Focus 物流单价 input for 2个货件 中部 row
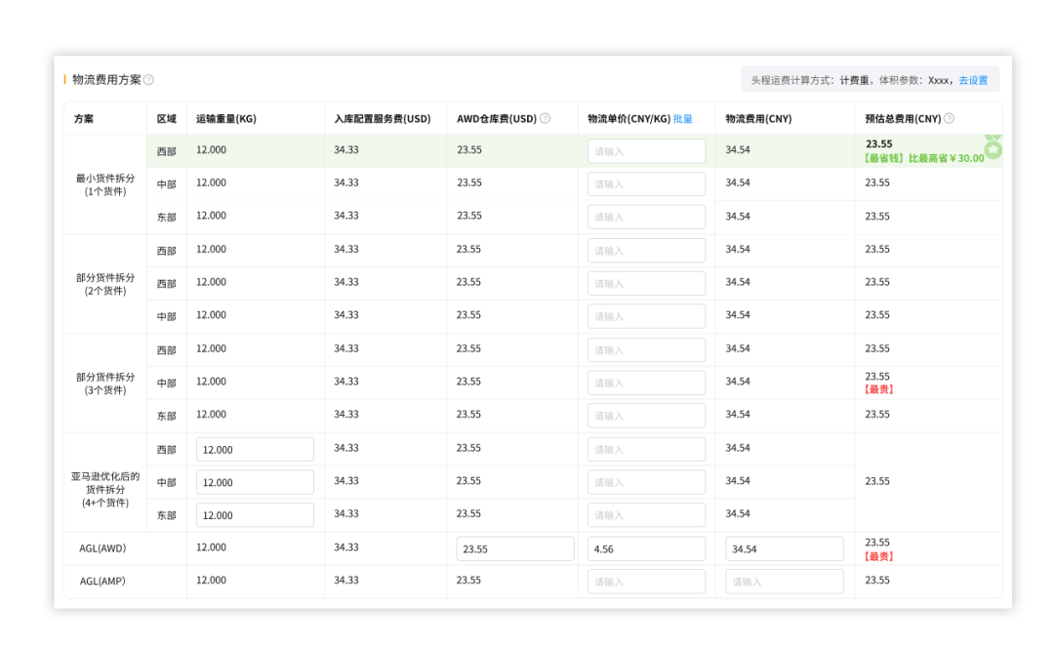 click(646, 316)
